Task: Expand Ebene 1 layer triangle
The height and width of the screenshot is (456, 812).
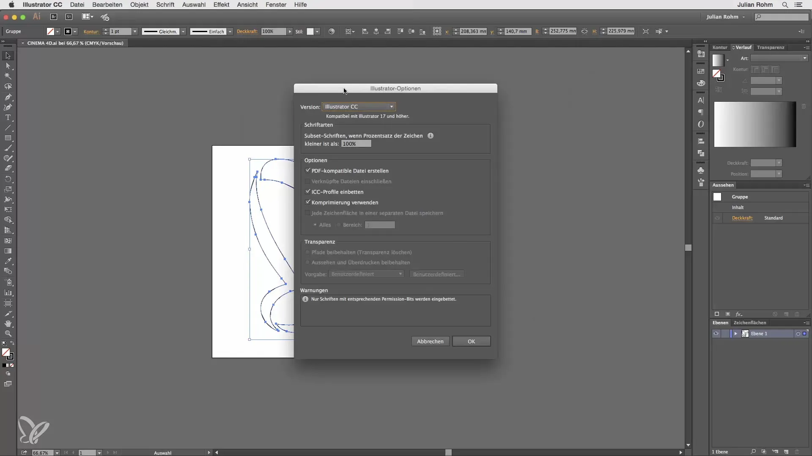Action: tap(736, 334)
